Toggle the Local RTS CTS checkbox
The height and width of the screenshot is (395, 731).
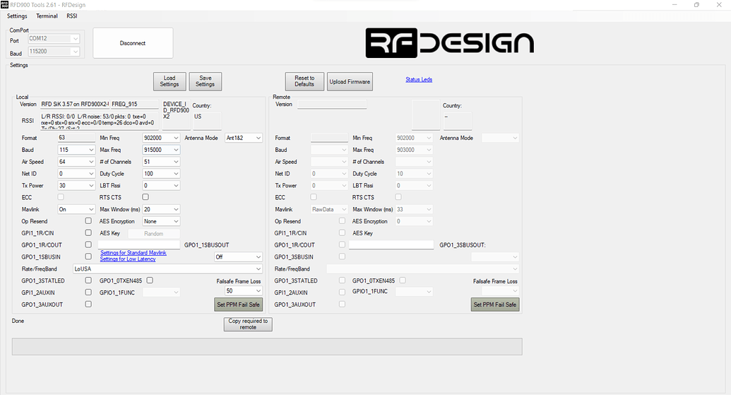pyautogui.click(x=145, y=197)
